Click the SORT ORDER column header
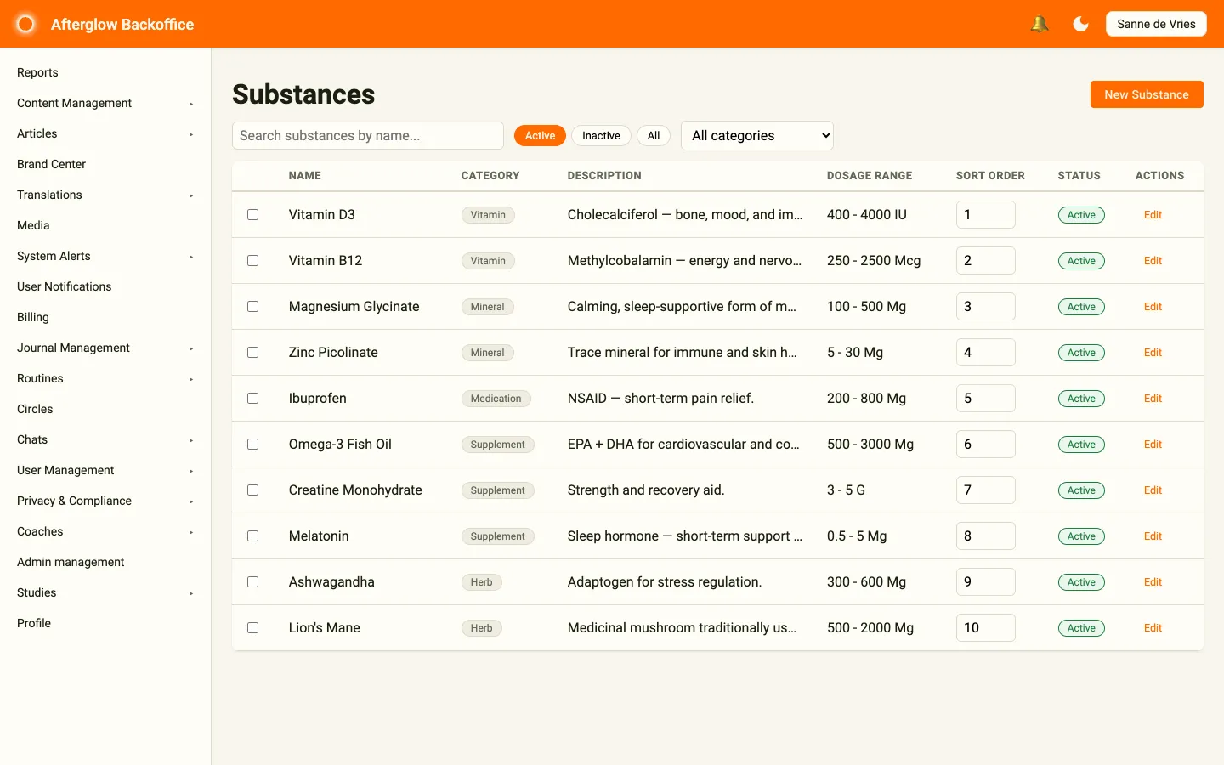 (990, 176)
